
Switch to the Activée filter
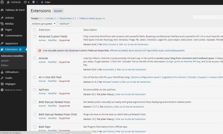tap(49, 18)
